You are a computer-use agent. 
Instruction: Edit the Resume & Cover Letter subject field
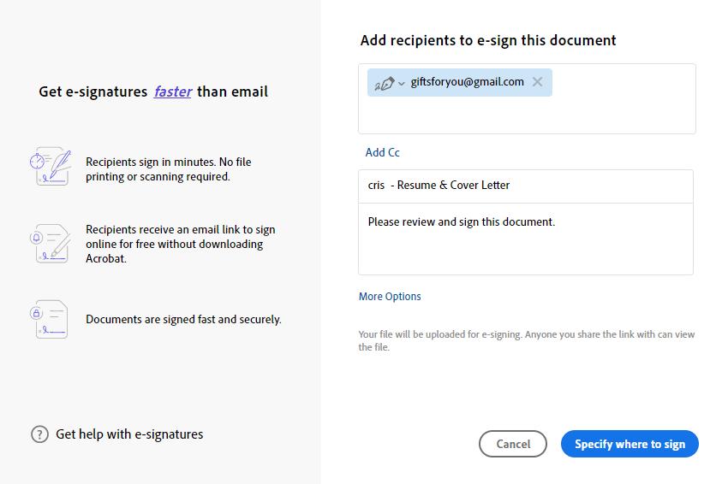(525, 186)
